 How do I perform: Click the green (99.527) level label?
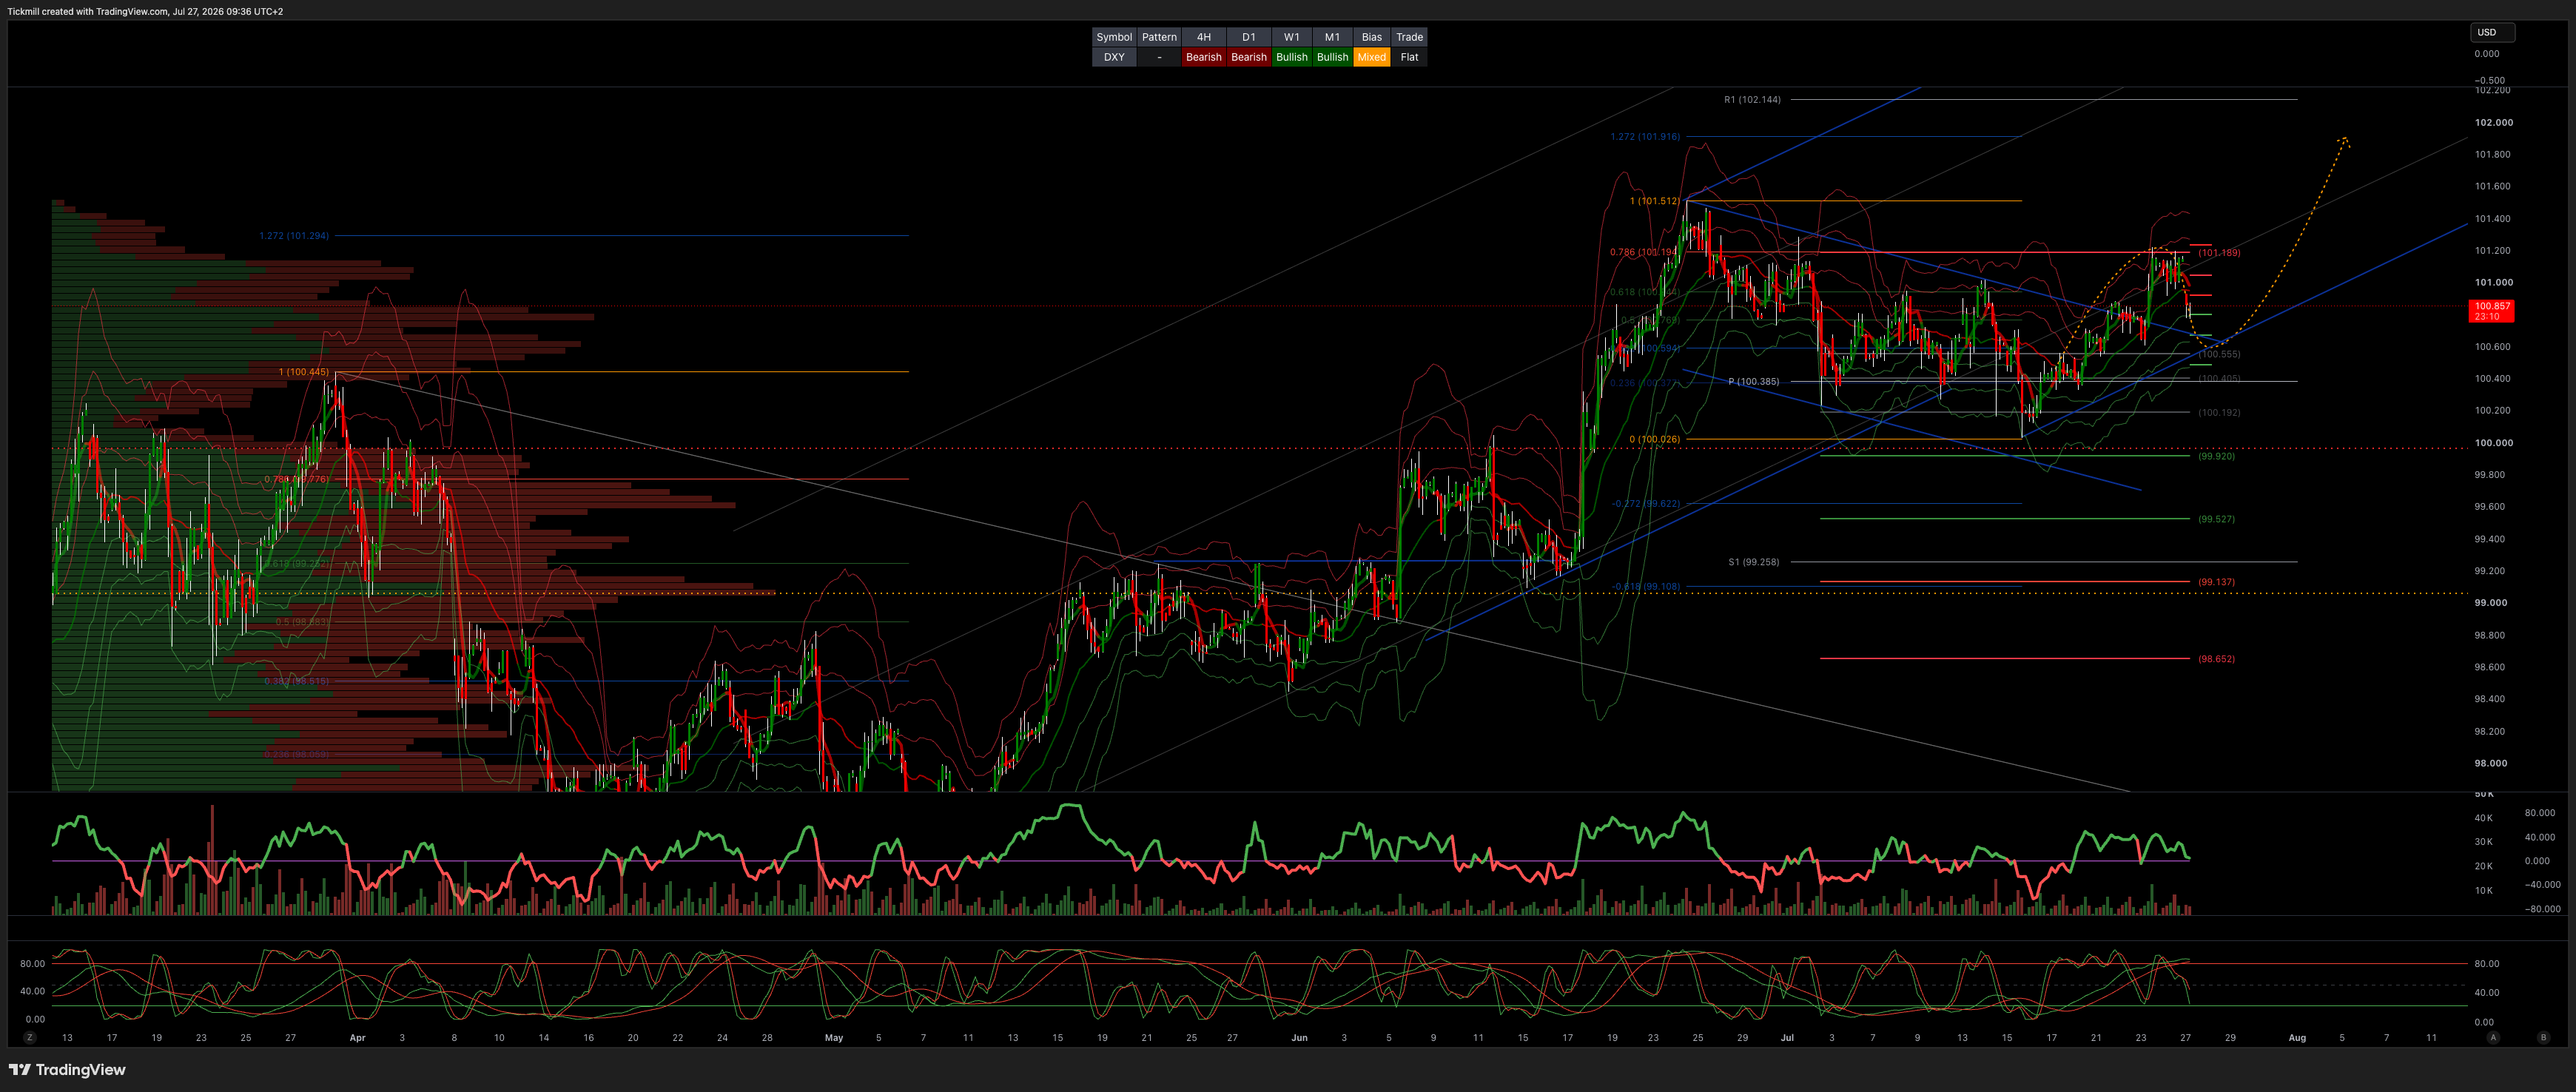point(2216,519)
